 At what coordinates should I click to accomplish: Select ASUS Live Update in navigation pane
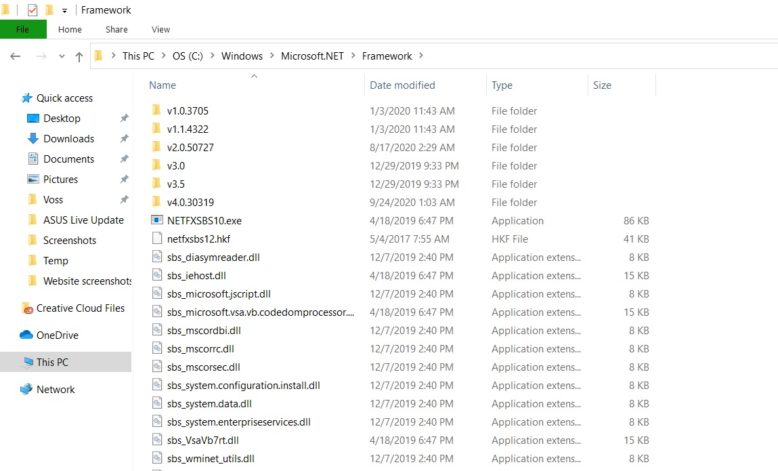[x=83, y=221]
